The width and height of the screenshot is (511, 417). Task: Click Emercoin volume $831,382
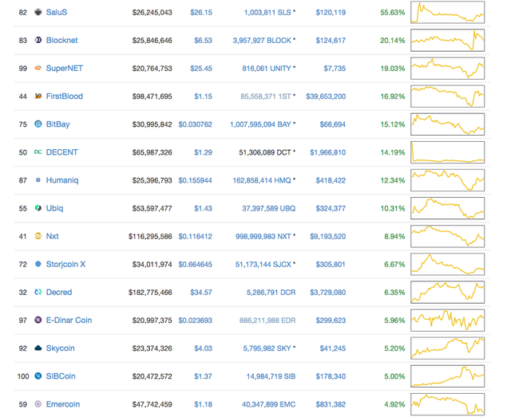tap(331, 404)
